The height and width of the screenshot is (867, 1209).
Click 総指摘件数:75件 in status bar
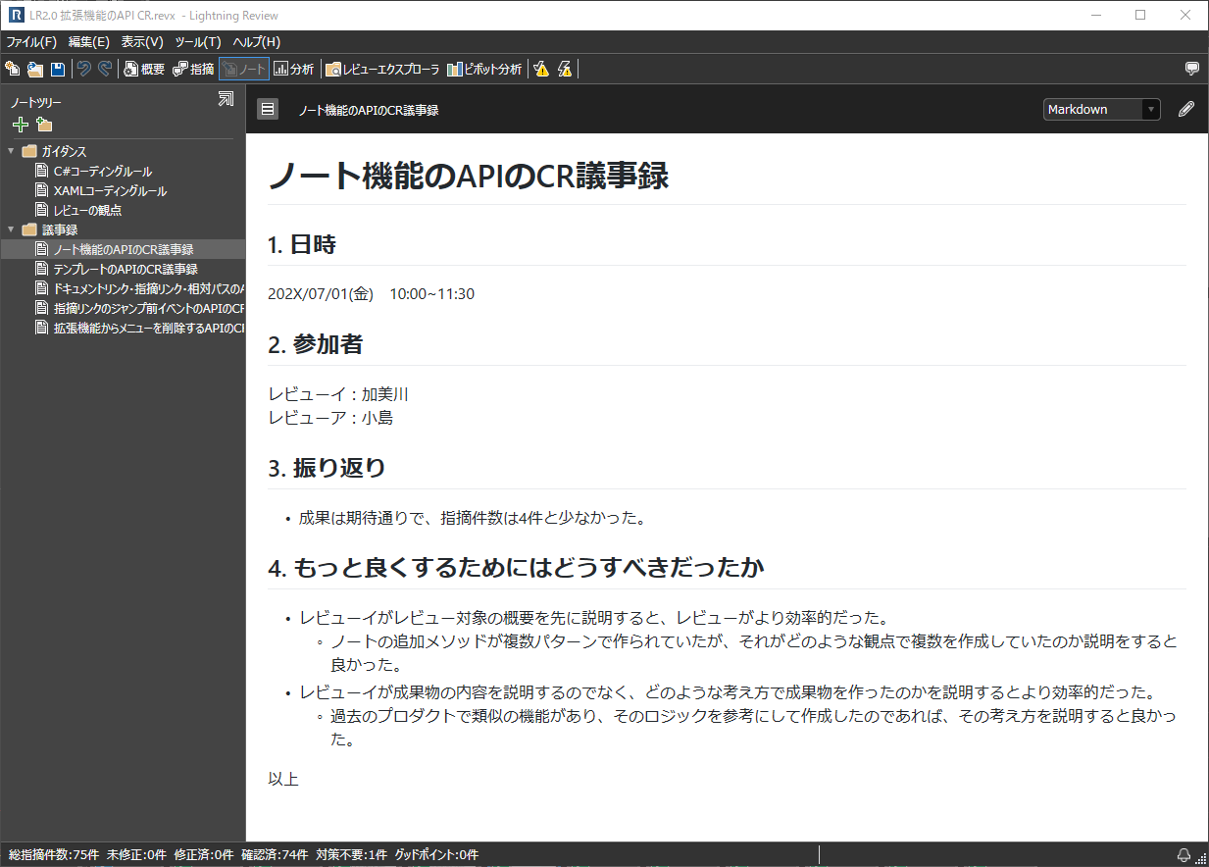point(53,855)
